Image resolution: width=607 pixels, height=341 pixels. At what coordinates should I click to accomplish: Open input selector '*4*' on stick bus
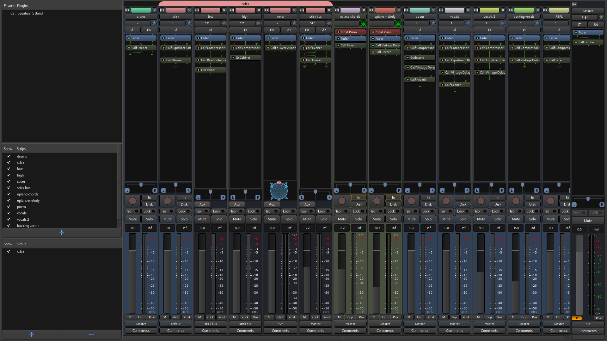[312, 23]
